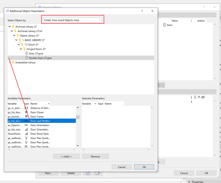Sort available parameters by Name column

coord(40,104)
